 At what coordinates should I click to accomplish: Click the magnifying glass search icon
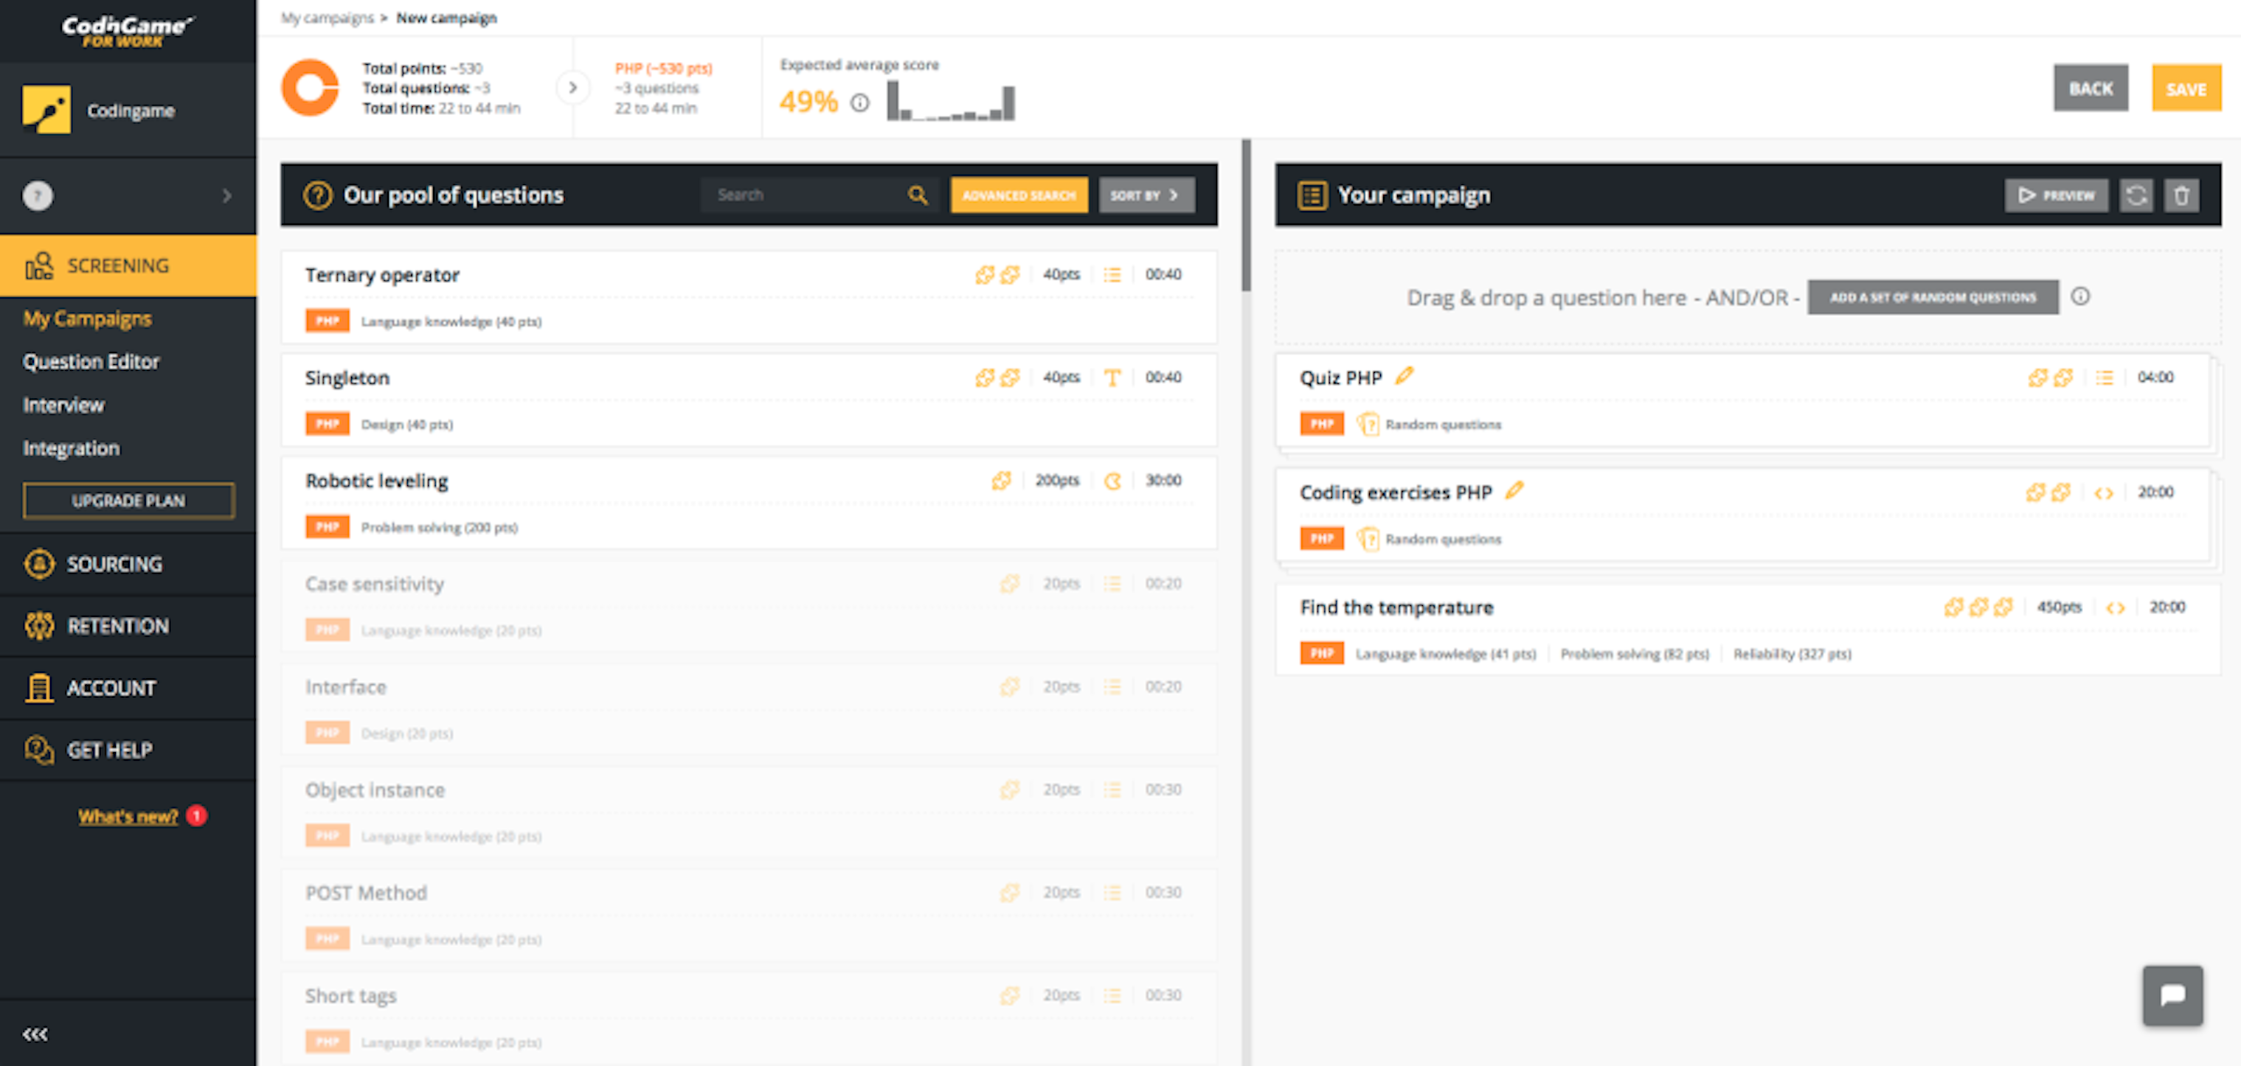point(918,195)
